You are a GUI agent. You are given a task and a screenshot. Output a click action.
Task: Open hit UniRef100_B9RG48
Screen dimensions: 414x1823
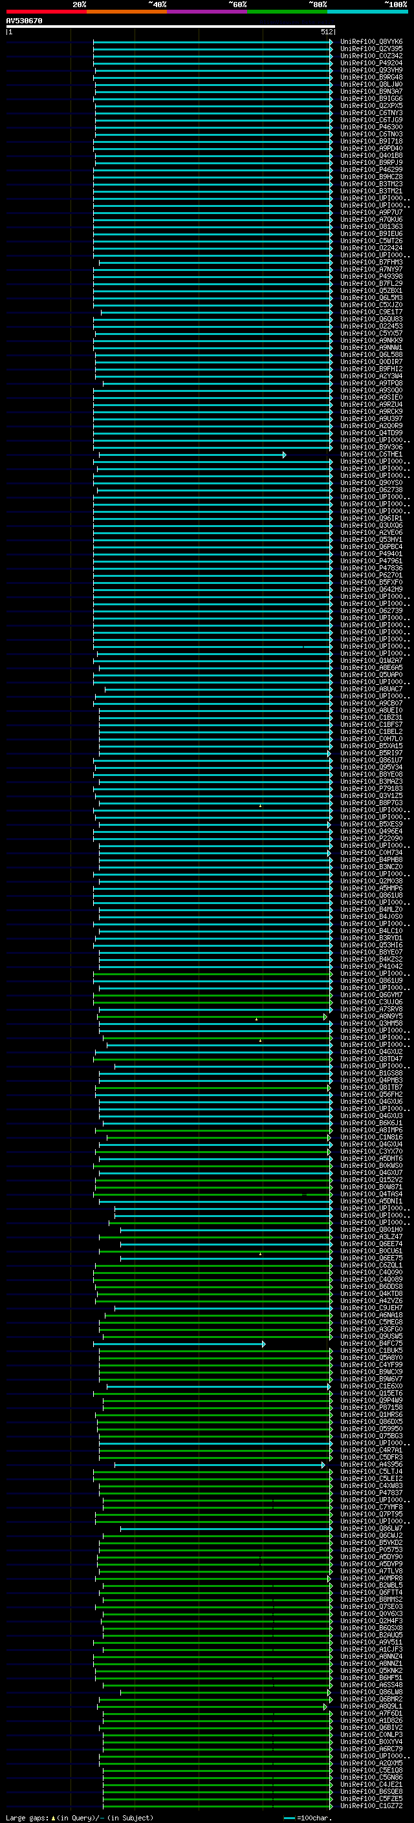[371, 77]
